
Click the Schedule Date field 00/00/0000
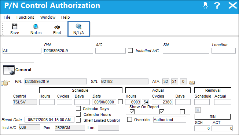coord(104,102)
